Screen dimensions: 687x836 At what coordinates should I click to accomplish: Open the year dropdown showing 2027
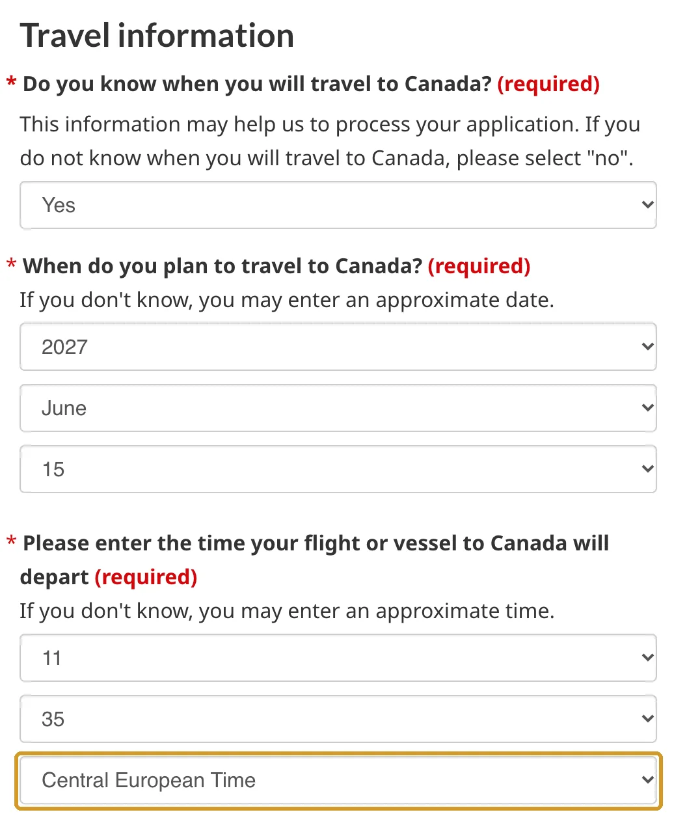tap(338, 347)
